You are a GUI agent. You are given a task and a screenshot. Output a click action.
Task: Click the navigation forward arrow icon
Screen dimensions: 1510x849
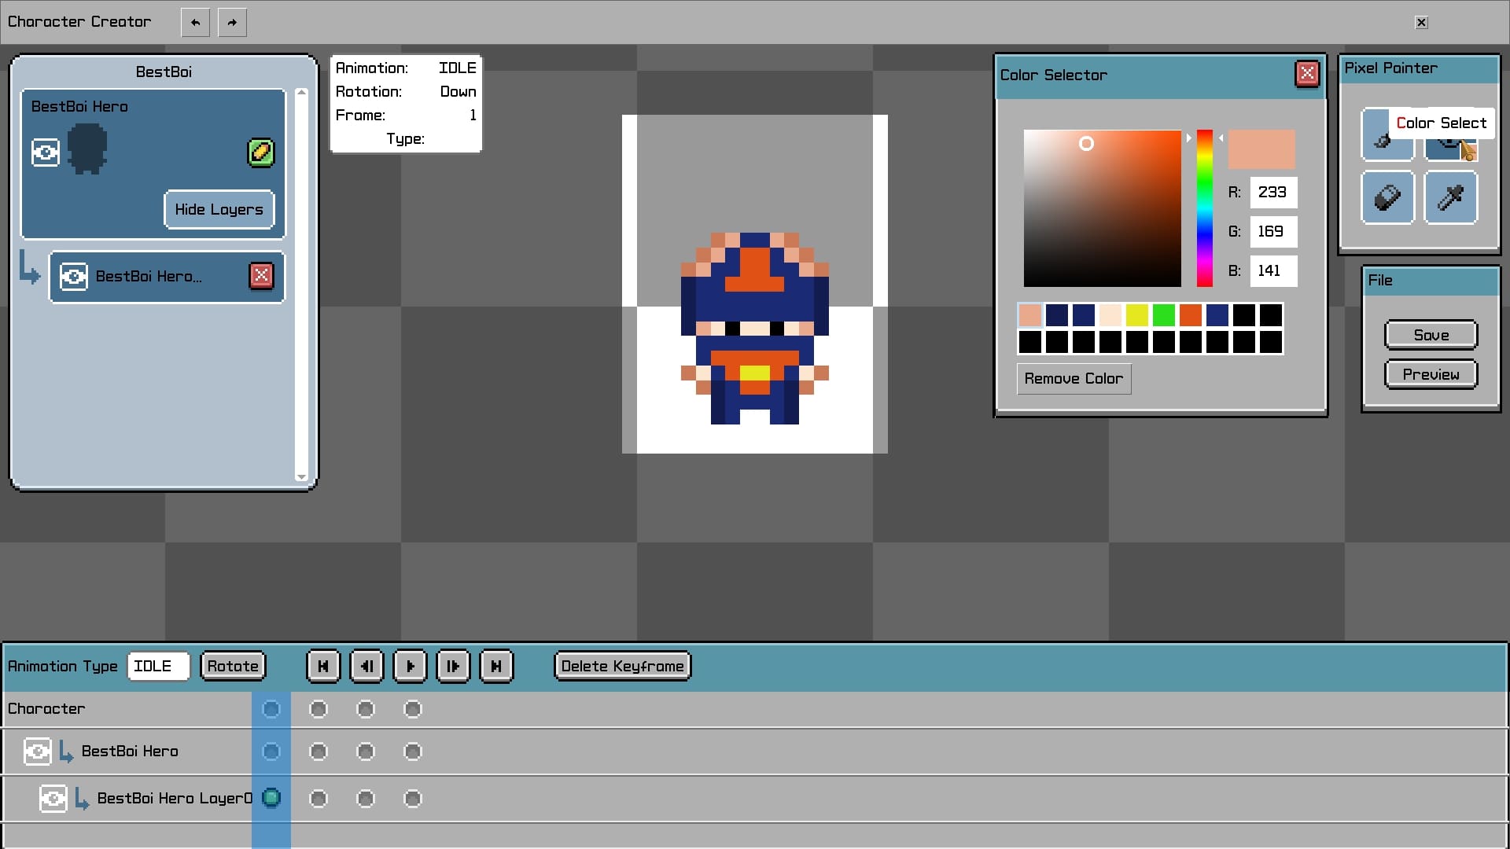(x=231, y=22)
